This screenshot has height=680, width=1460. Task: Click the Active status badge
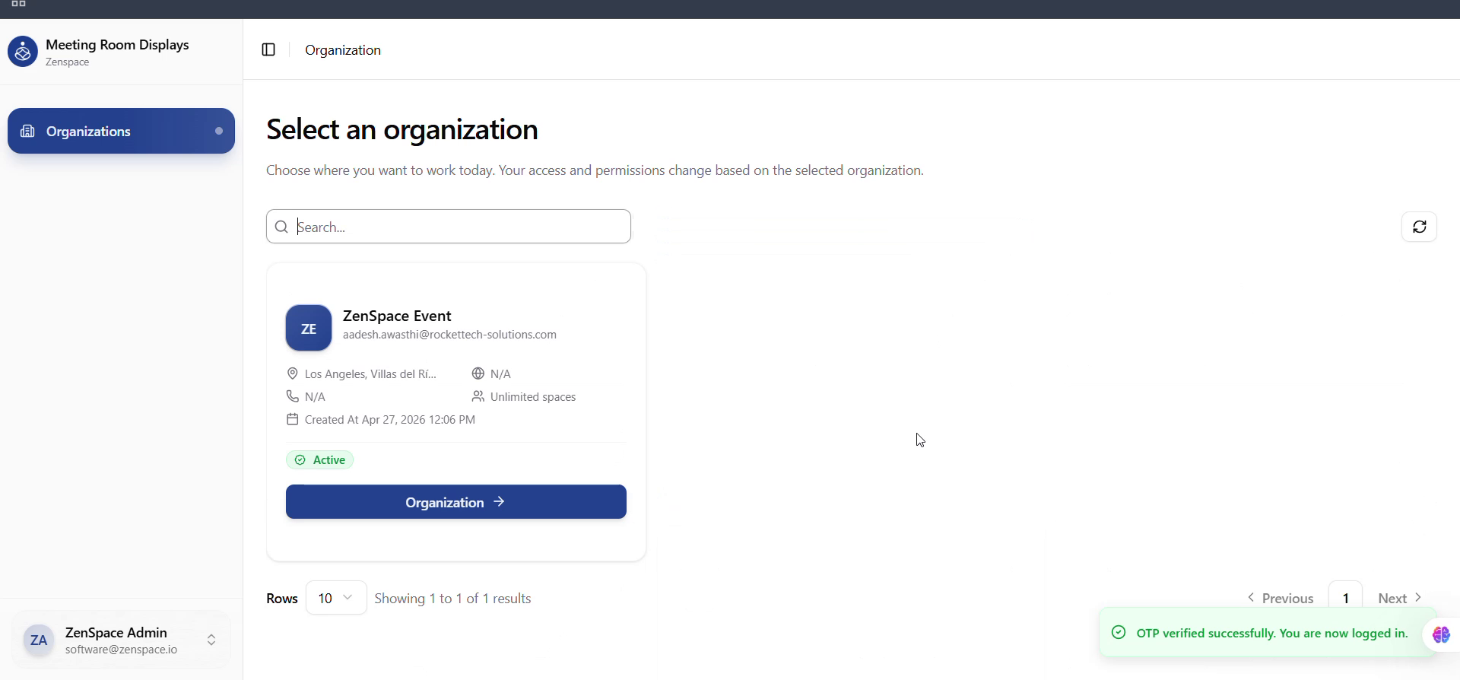[x=320, y=460]
